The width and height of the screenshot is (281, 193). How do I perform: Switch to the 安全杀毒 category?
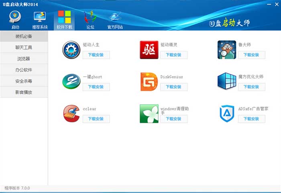pyautogui.click(x=24, y=81)
